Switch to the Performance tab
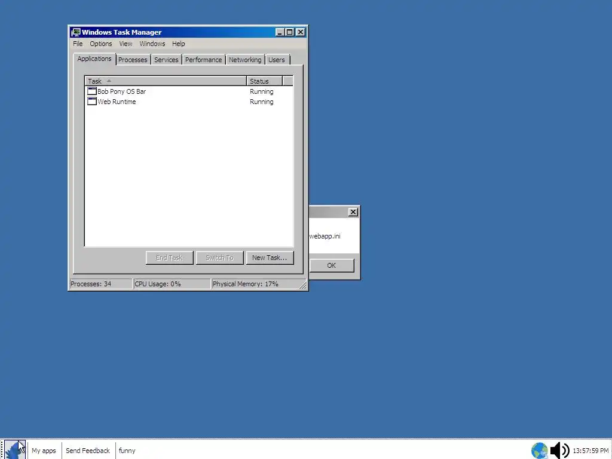Image resolution: width=612 pixels, height=459 pixels. (203, 60)
